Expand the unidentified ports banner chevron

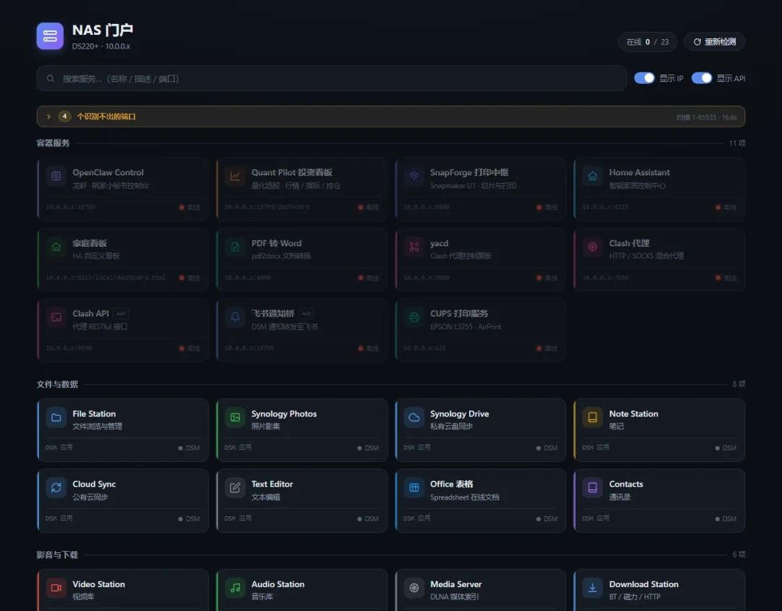[x=49, y=117]
